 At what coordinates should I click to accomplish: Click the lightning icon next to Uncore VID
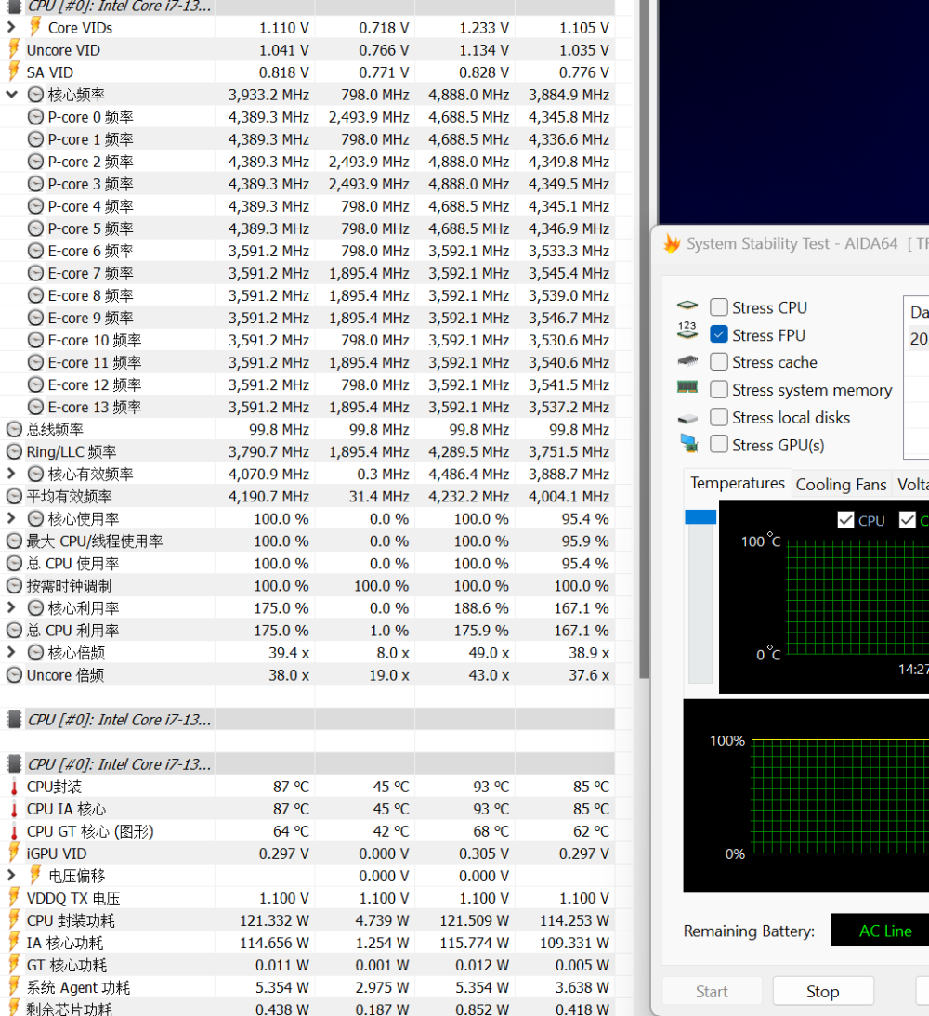pos(14,50)
